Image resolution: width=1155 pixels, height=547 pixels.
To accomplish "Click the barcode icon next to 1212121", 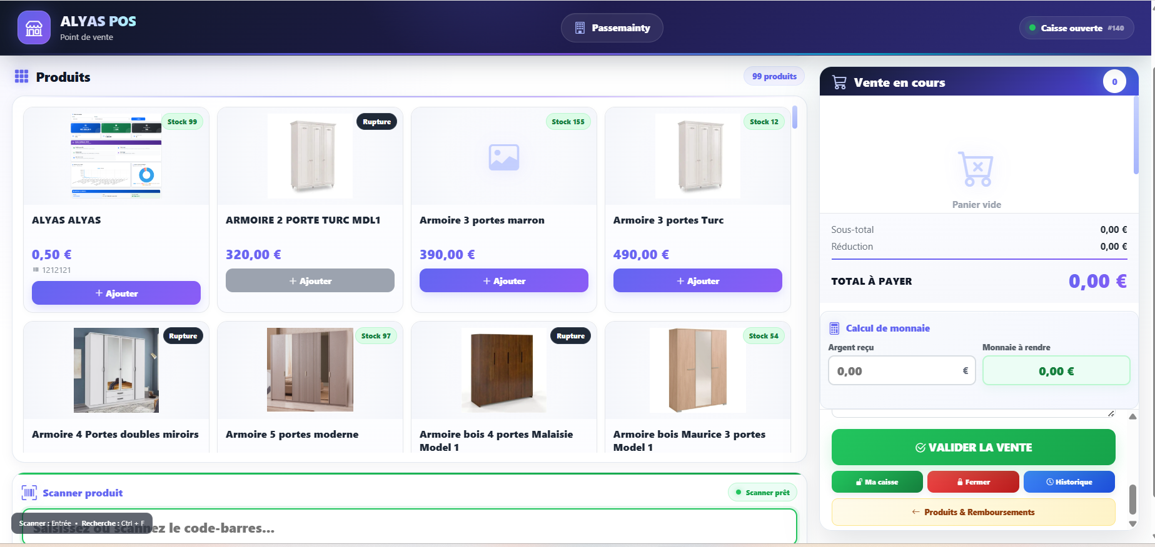I will [36, 270].
